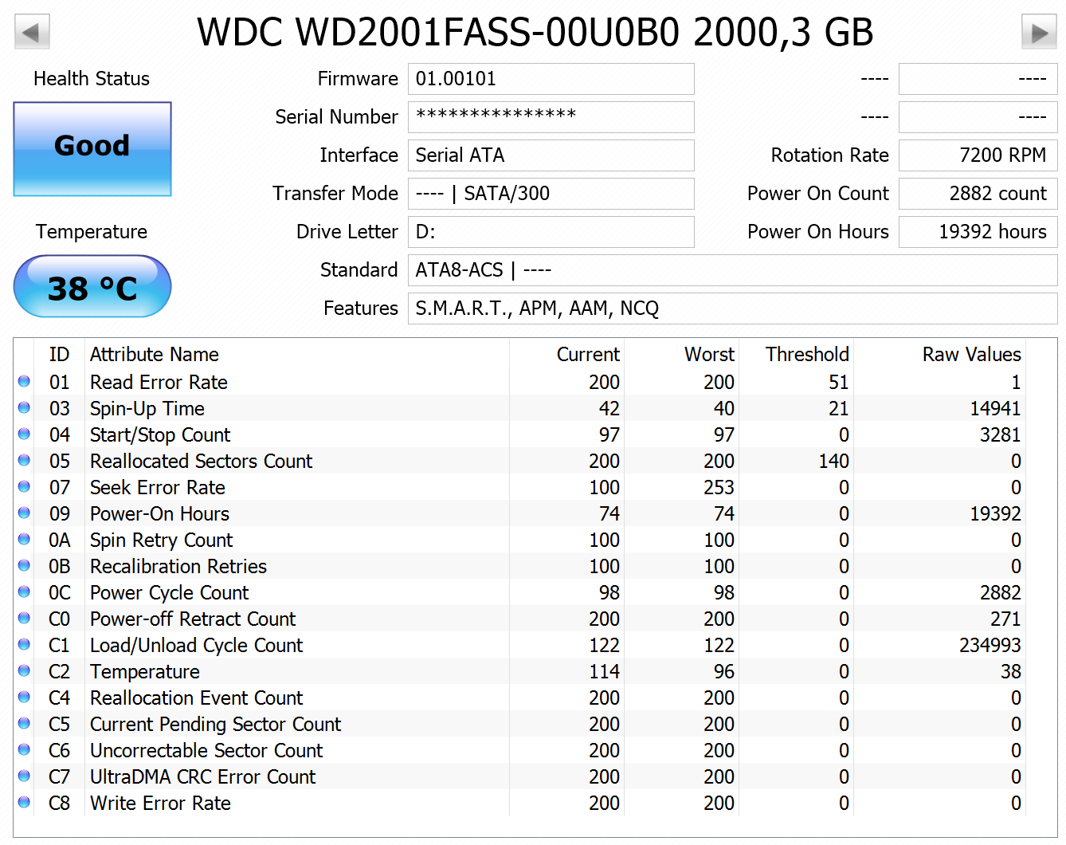Click the status orb for Spin-Up Time
Image resolution: width=1066 pixels, height=845 pixels.
[x=24, y=408]
